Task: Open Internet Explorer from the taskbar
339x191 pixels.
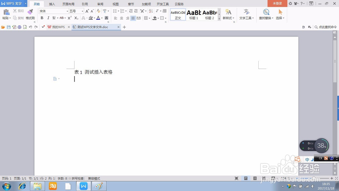Action: click(22, 186)
